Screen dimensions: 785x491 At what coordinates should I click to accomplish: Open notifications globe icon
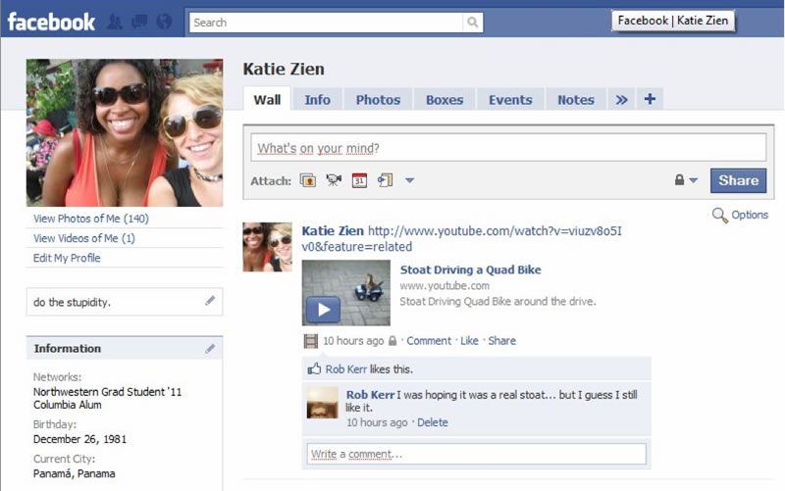pos(164,22)
